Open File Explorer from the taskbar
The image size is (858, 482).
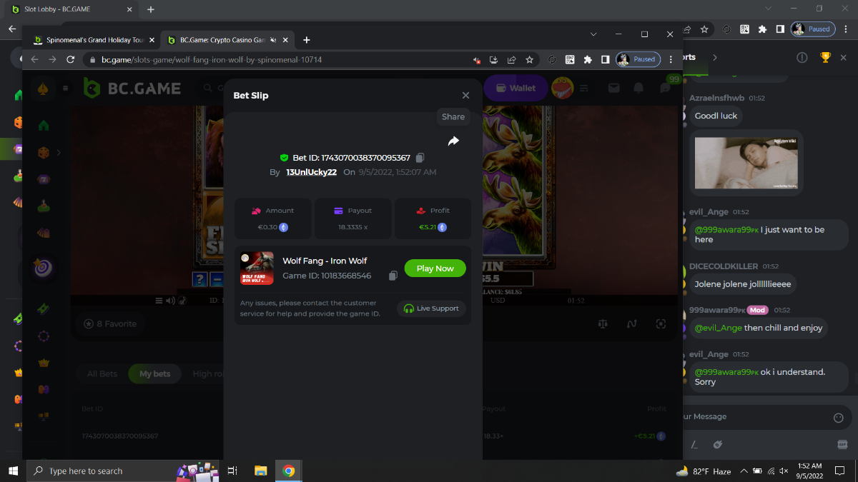[x=260, y=471]
